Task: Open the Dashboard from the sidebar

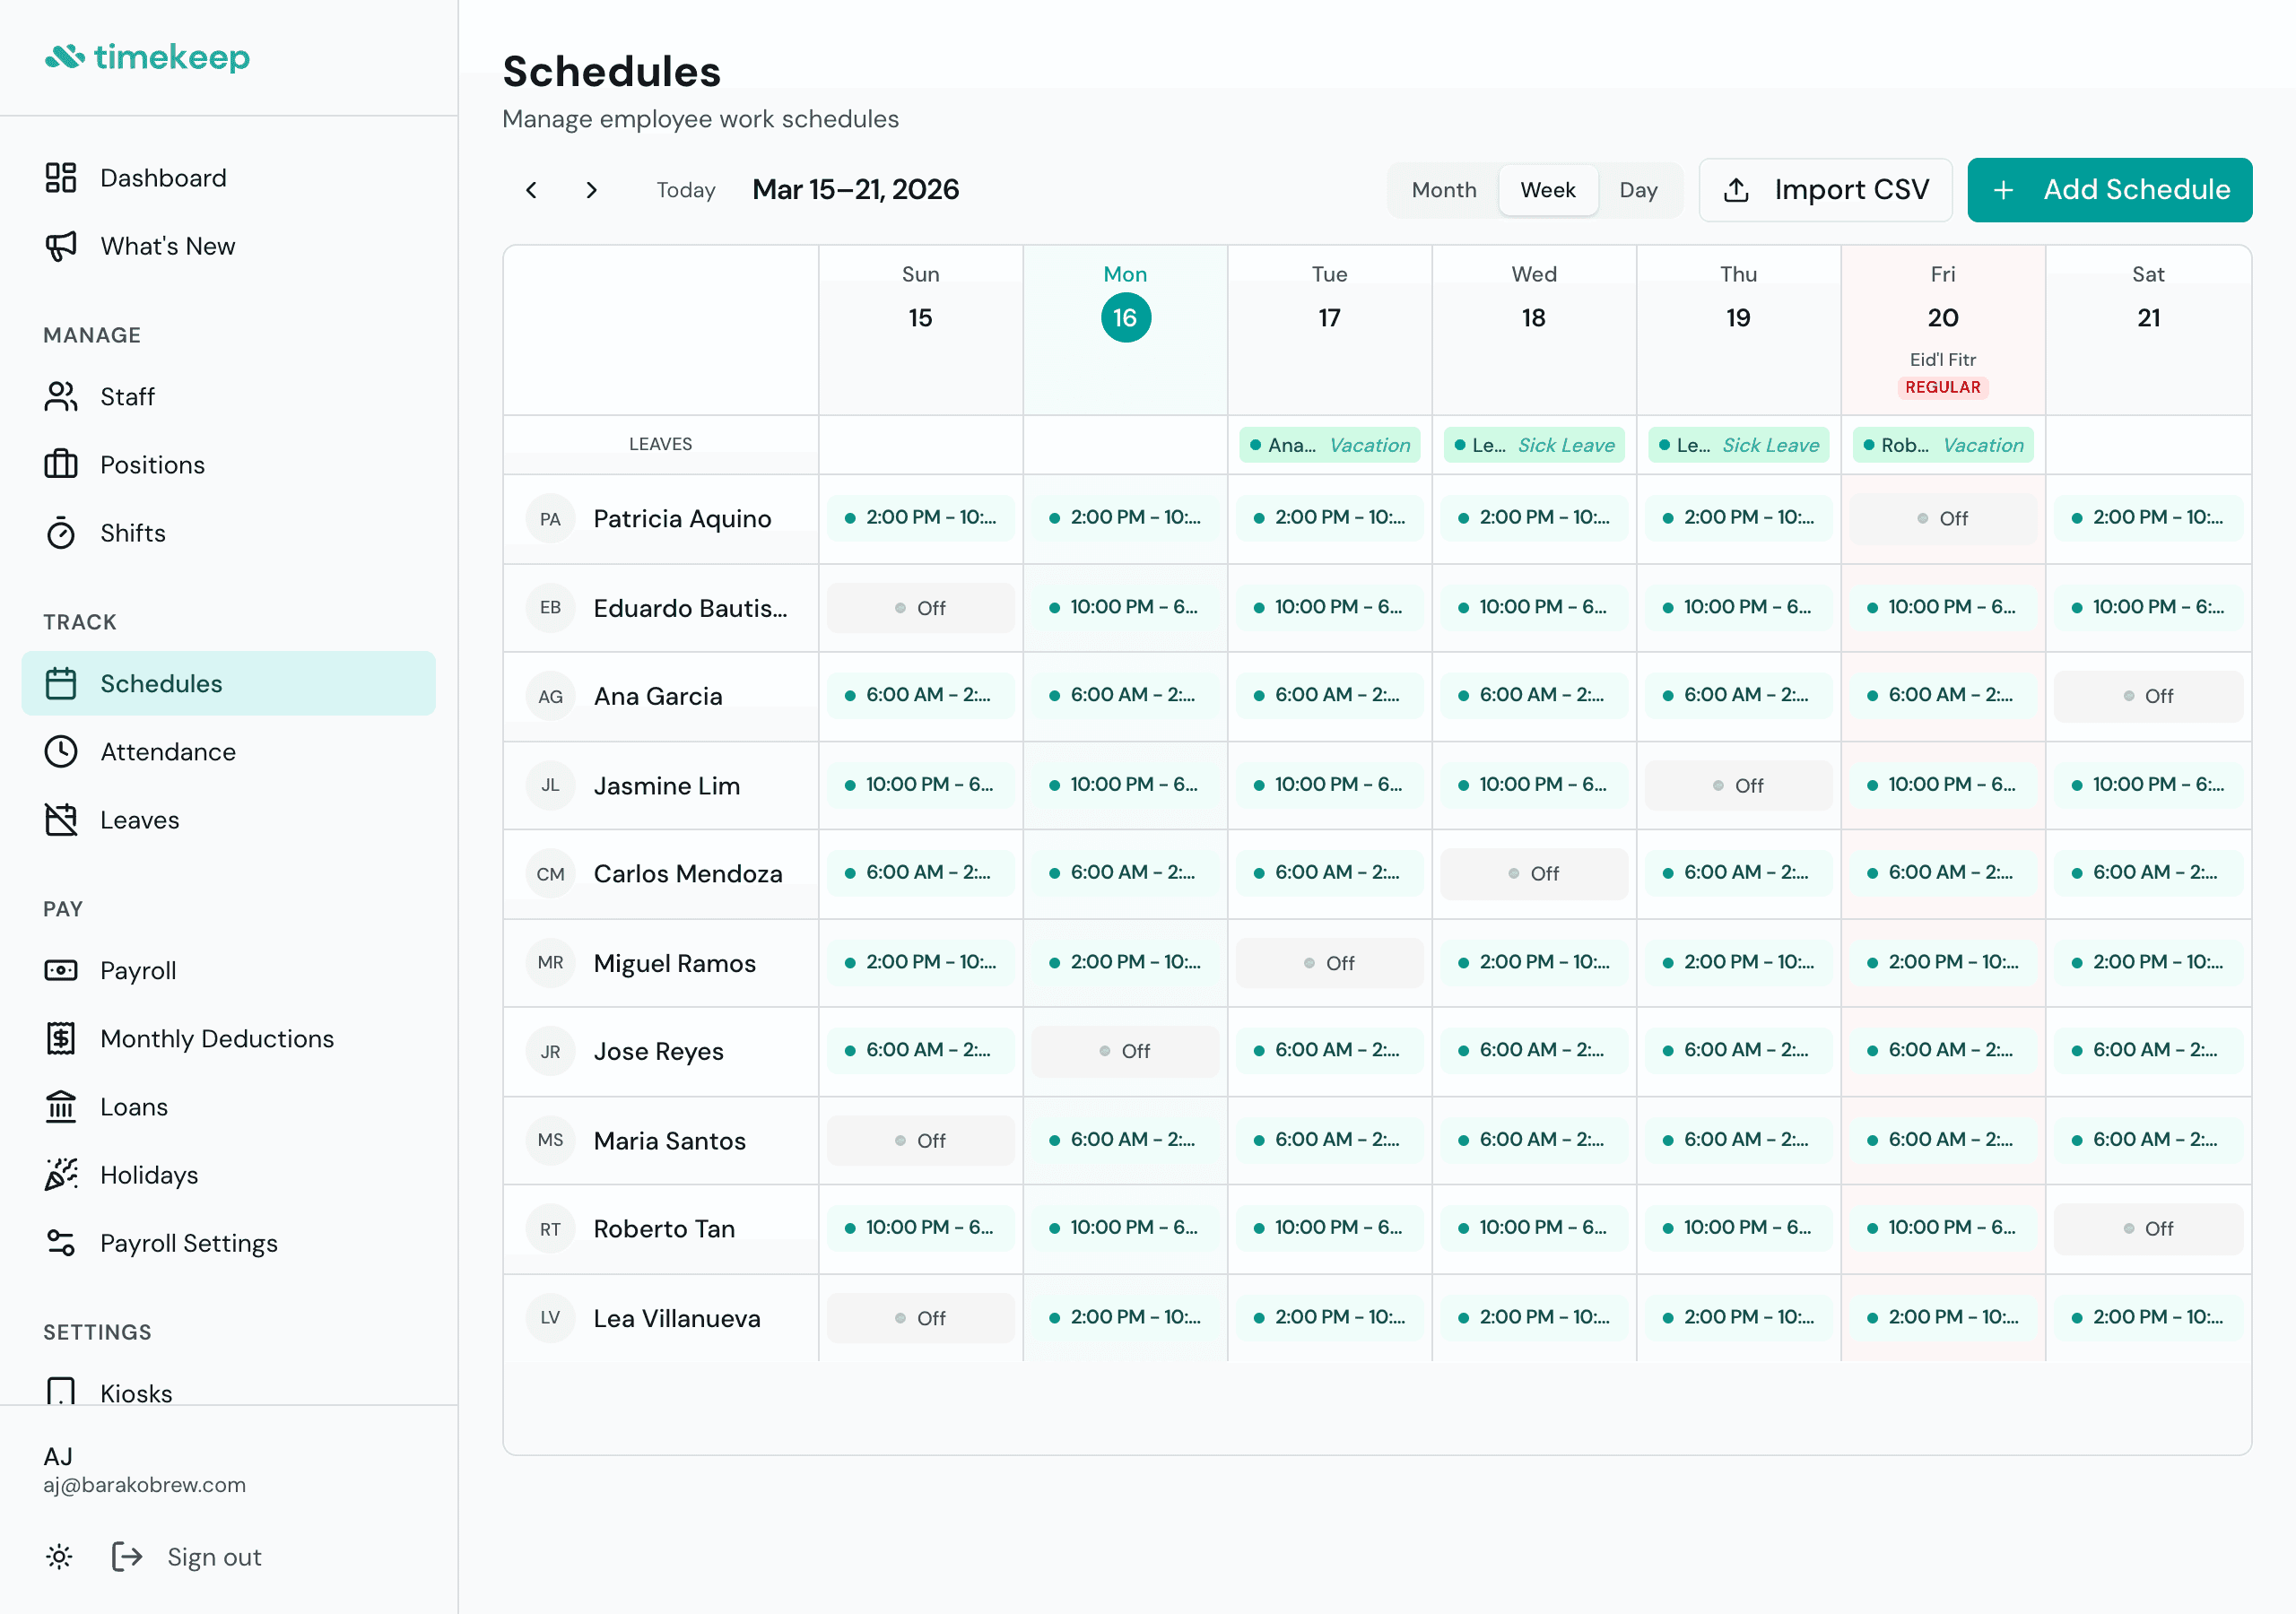Action: click(163, 177)
